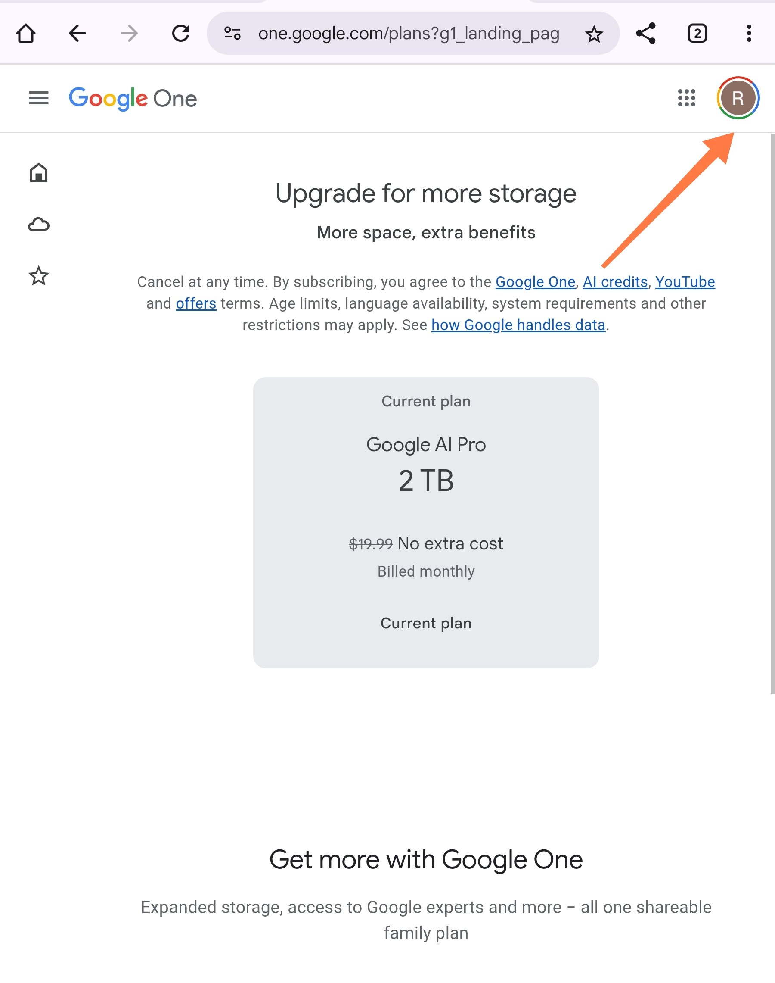This screenshot has height=983, width=775.
Task: Go back with browser back arrow
Action: click(77, 33)
